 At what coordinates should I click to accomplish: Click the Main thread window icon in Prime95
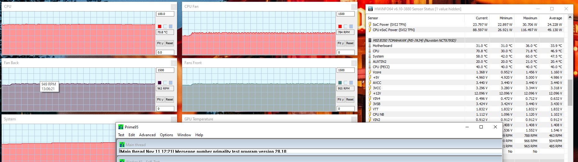point(122,145)
